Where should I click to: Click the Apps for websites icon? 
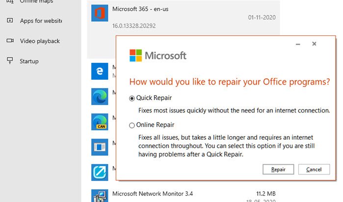click(10, 20)
